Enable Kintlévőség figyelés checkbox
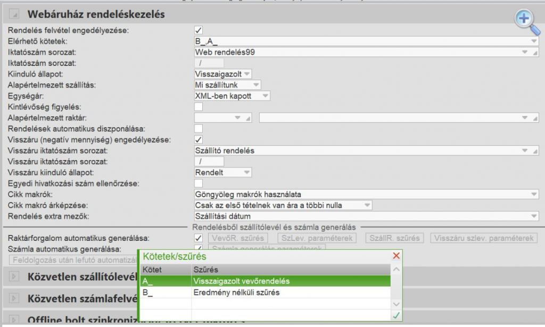The width and height of the screenshot is (545, 327). tap(199, 107)
